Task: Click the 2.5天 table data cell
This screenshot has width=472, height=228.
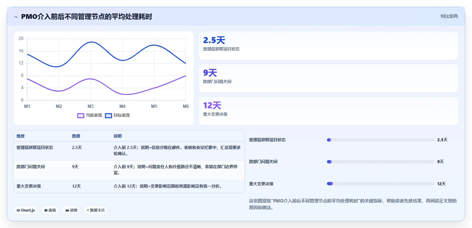Action: (x=77, y=148)
